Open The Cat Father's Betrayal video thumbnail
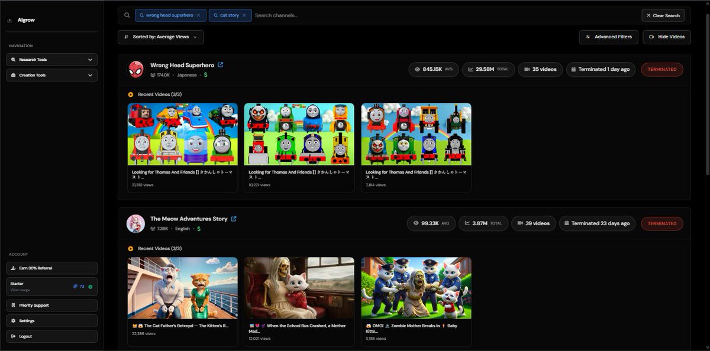Image resolution: width=710 pixels, height=351 pixels. 182,288
